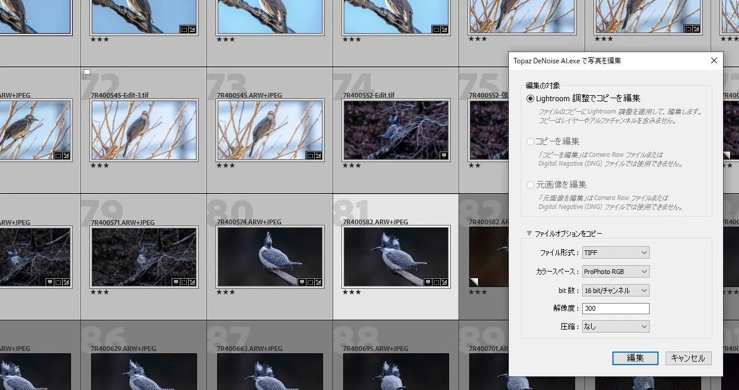Viewport: 739px width, 390px height.
Task: Click keyword badge on 7R400574.ARW+JPEG thumbnail
Action: [302, 282]
